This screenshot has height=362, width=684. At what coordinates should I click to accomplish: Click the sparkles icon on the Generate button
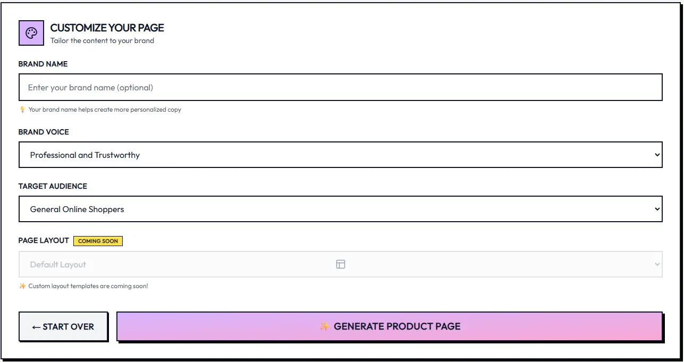point(324,326)
